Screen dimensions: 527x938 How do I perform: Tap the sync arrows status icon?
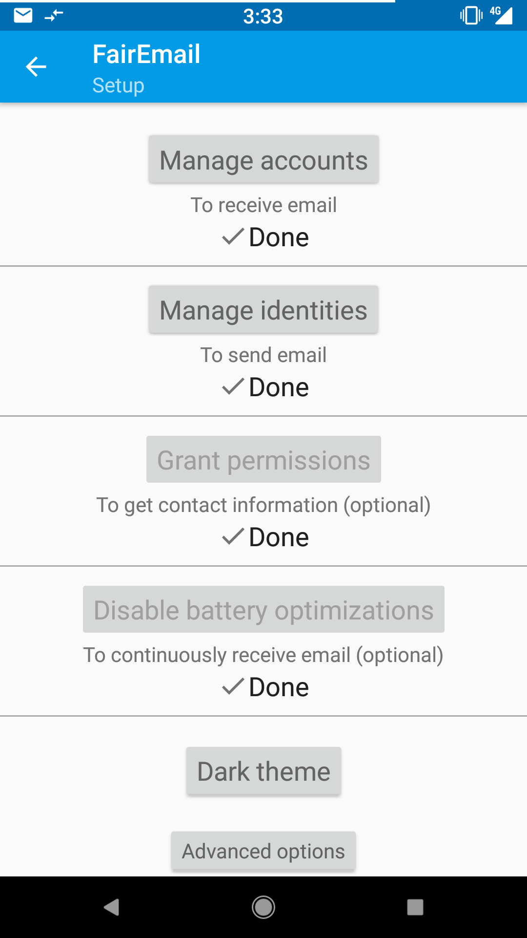(x=54, y=16)
